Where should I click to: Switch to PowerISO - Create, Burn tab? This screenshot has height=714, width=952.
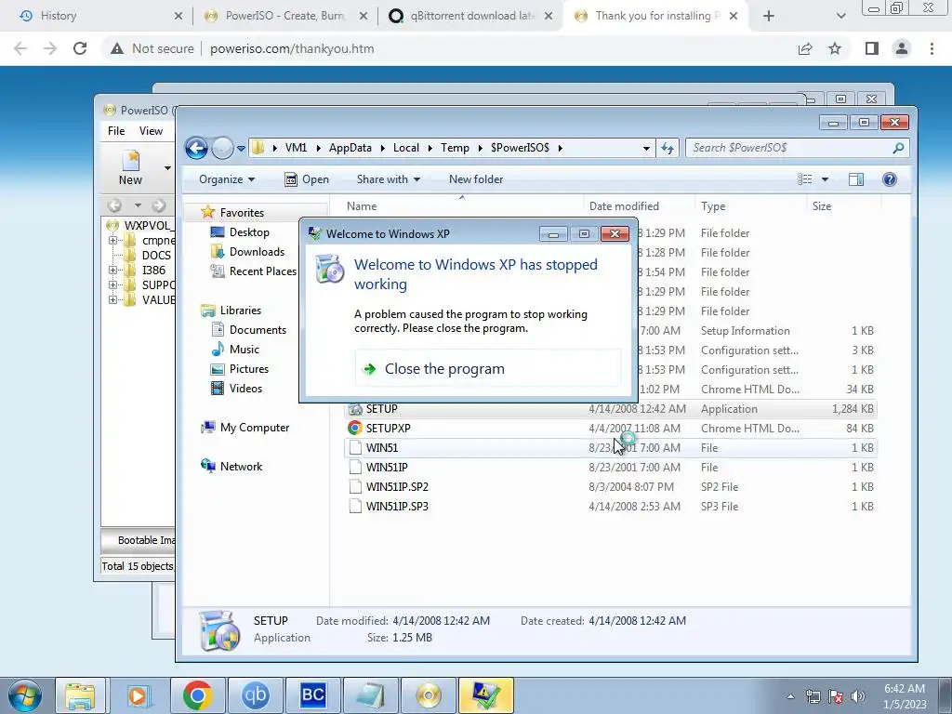285,16
